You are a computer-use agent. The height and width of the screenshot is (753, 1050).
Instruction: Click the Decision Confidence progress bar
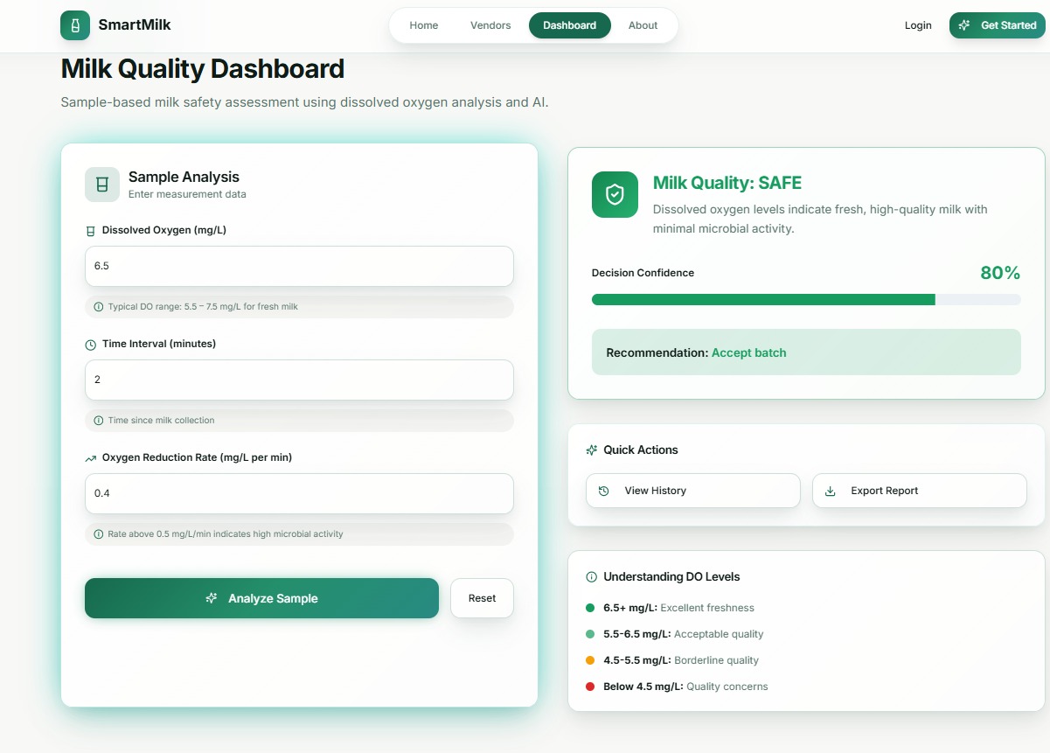point(806,300)
